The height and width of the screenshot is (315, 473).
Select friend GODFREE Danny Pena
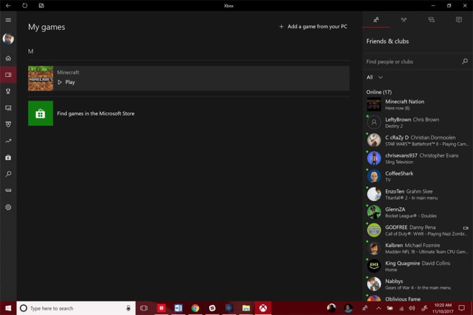point(417,230)
